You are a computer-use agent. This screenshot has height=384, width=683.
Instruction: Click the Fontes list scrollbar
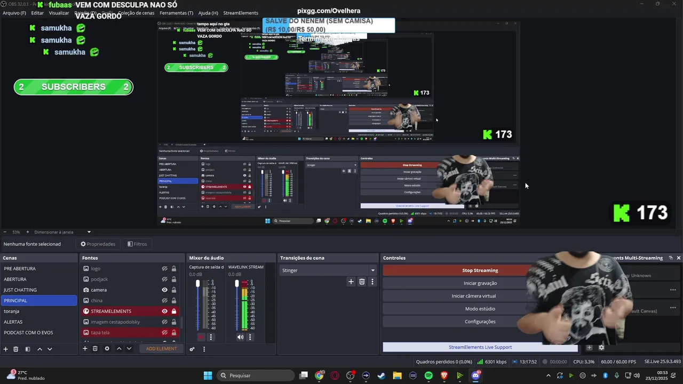pos(182,323)
